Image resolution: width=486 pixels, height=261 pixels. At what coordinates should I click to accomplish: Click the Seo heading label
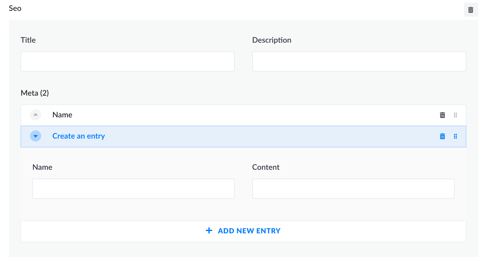(15, 8)
